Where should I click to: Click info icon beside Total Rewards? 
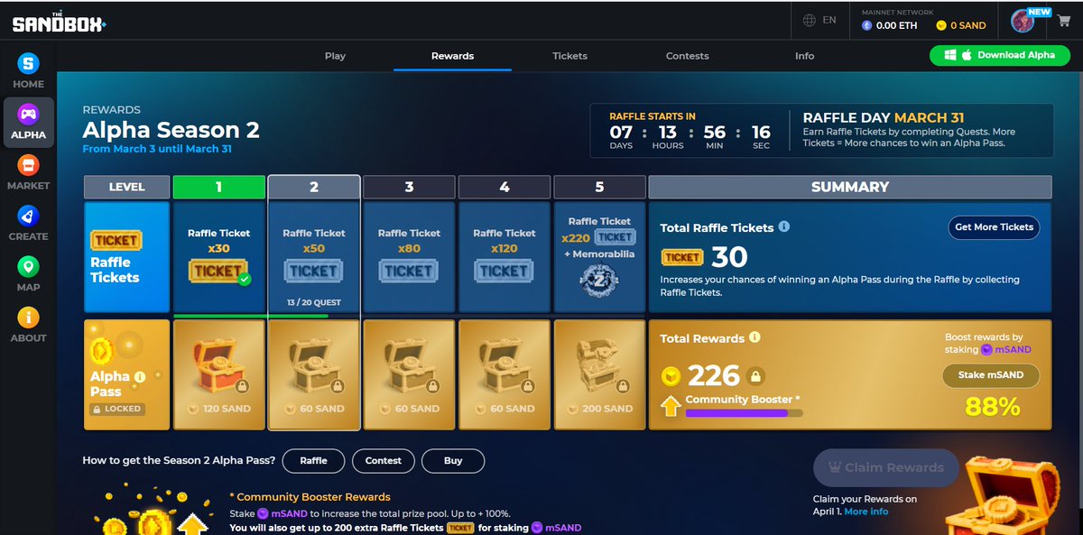tap(755, 337)
